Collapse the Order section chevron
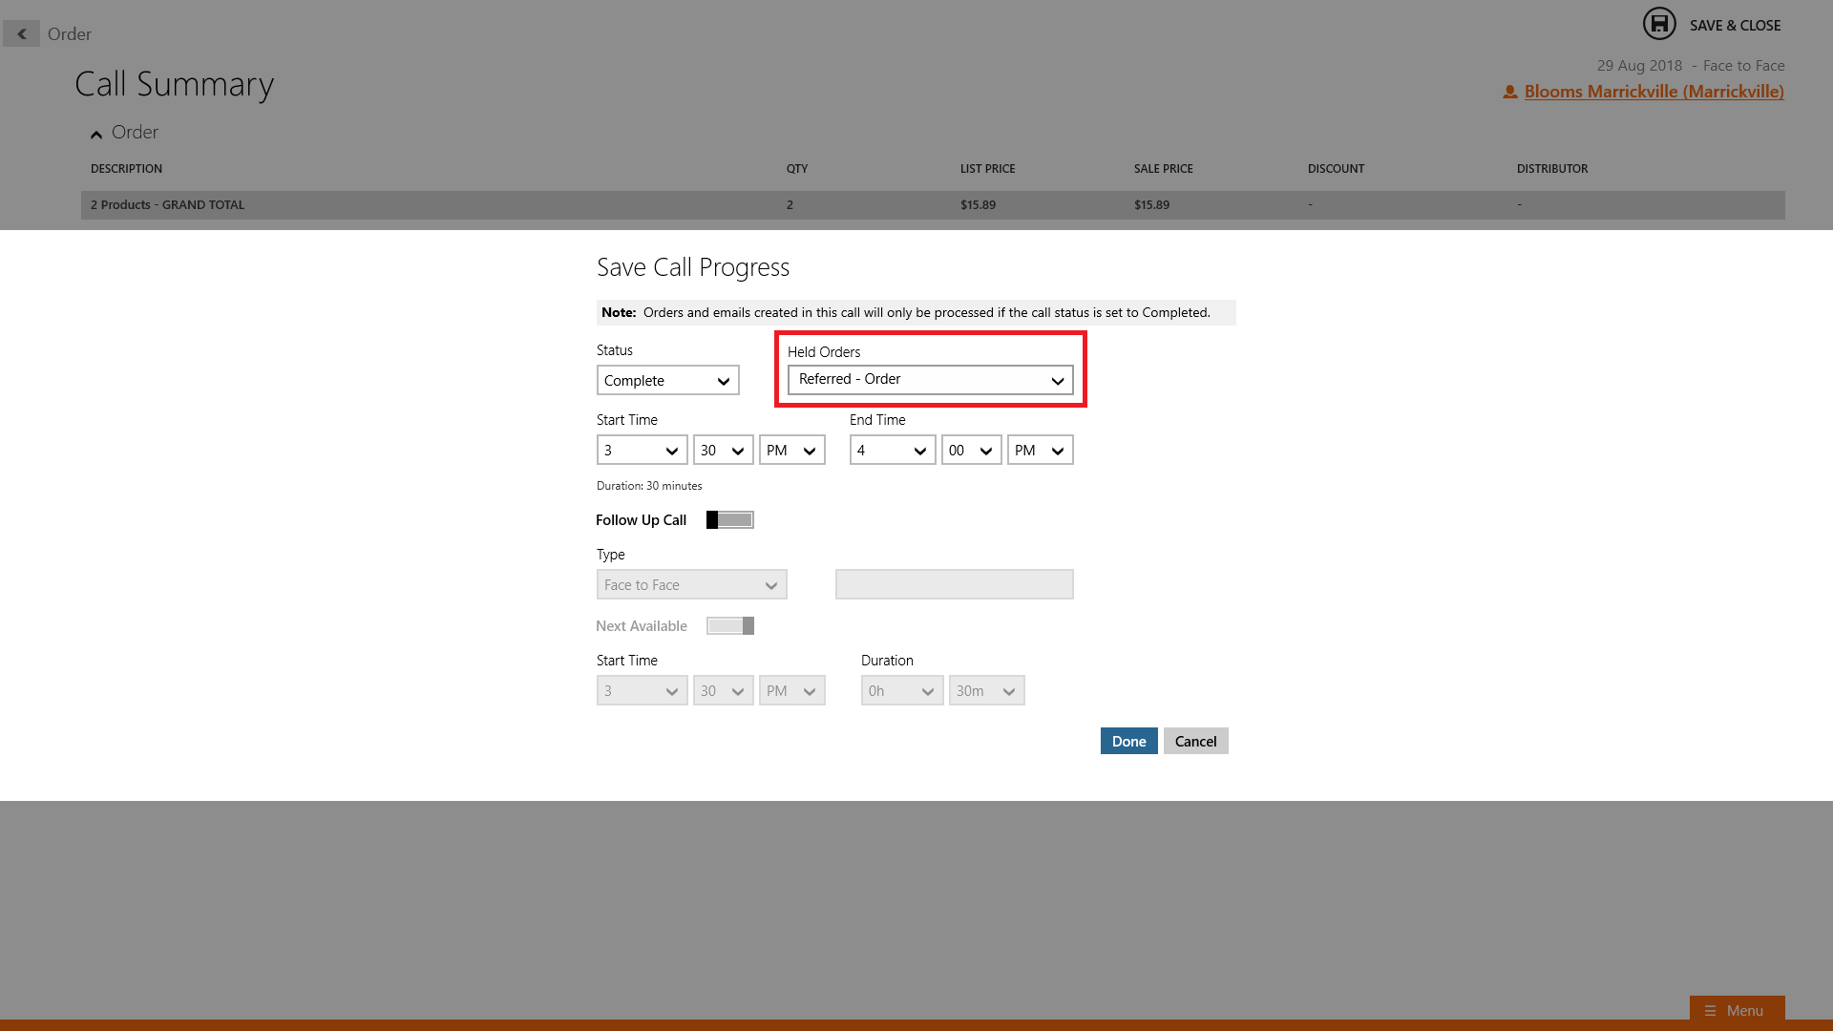The height and width of the screenshot is (1031, 1833). [x=96, y=135]
